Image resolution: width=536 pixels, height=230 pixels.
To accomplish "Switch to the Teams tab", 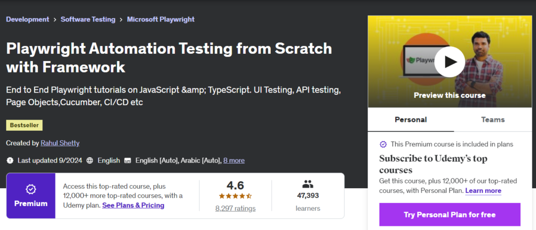I will (493, 120).
